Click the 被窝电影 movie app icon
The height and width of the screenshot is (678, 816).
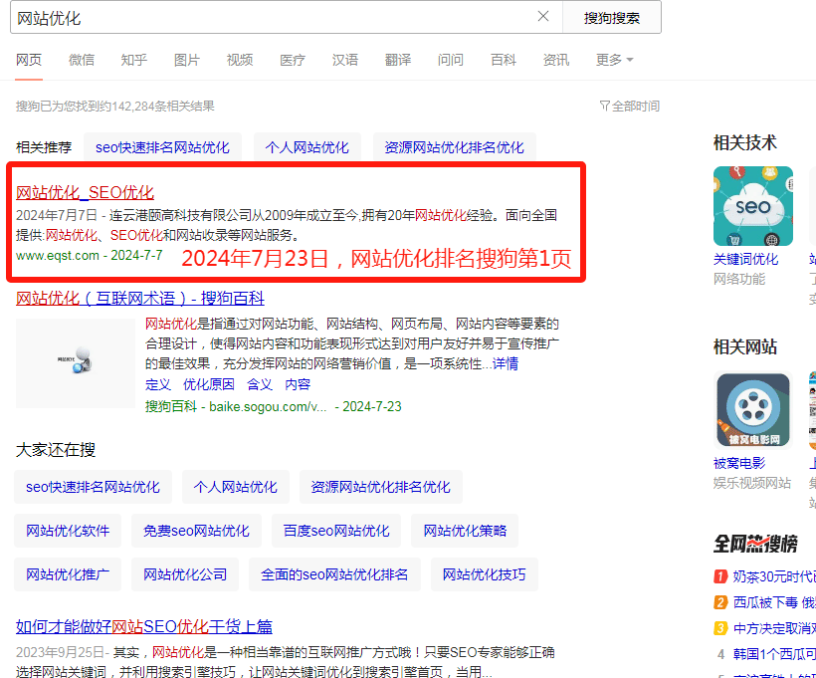752,409
